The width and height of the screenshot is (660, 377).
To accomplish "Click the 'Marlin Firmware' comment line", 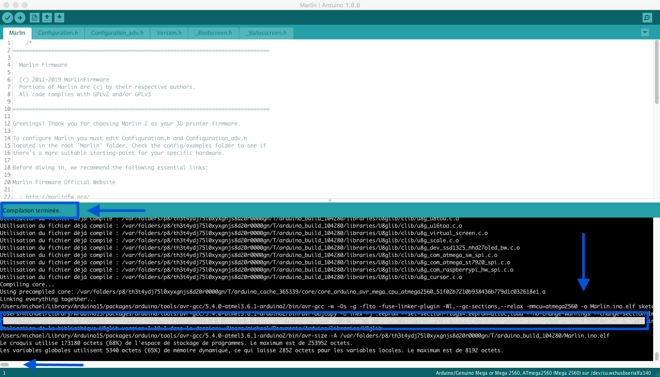I will click(x=43, y=65).
